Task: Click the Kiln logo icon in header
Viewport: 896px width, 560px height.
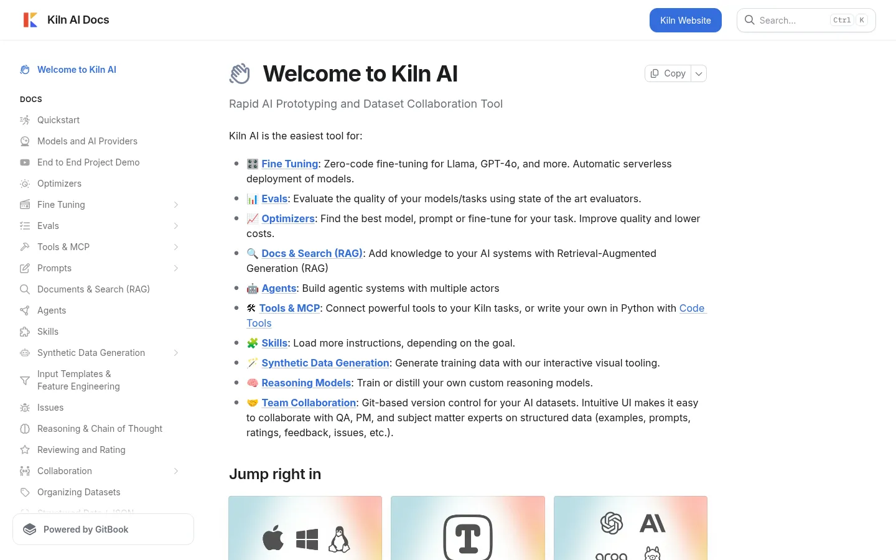Action: tap(30, 20)
